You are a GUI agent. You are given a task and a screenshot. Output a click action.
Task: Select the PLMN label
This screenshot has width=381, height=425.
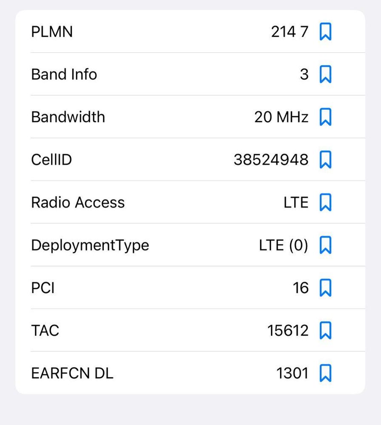[x=52, y=32]
